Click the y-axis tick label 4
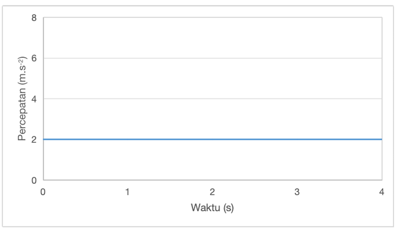Viewport: 398px width, 232px height. tap(34, 99)
